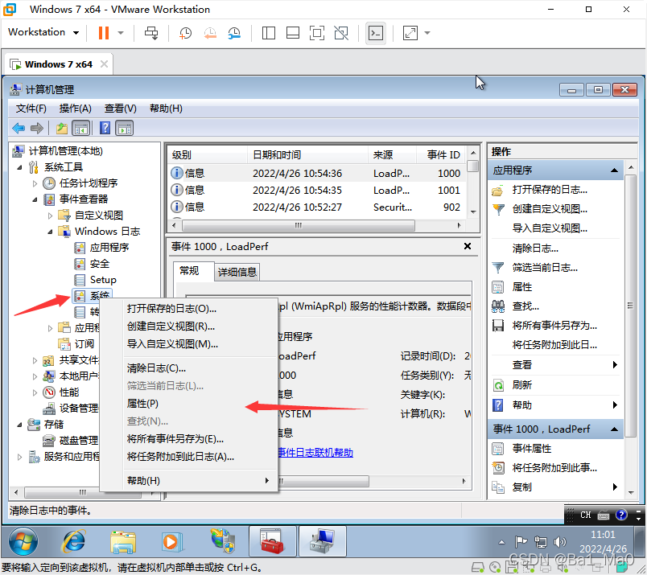Switch the VM to Unity mode
647x575 pixels.
tap(341, 33)
